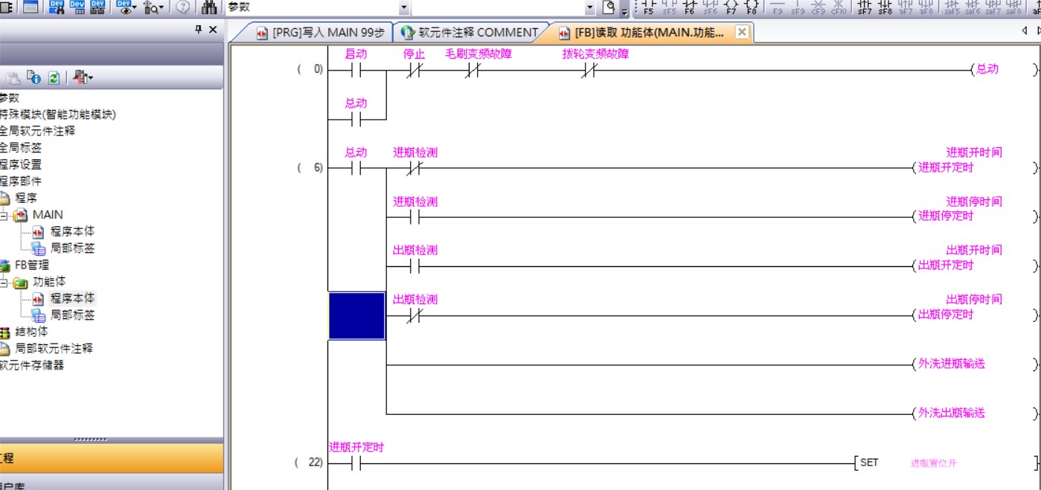Select 全局软元件注释 in project tree
Image resolution: width=1041 pixels, height=490 pixels.
click(37, 131)
